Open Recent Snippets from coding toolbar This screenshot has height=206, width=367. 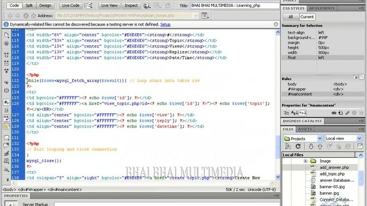coord(6,161)
